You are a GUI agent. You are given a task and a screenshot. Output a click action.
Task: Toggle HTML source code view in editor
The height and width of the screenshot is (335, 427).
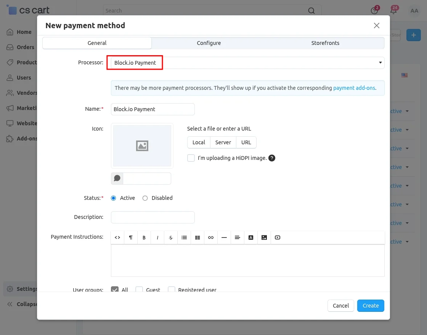click(x=117, y=238)
